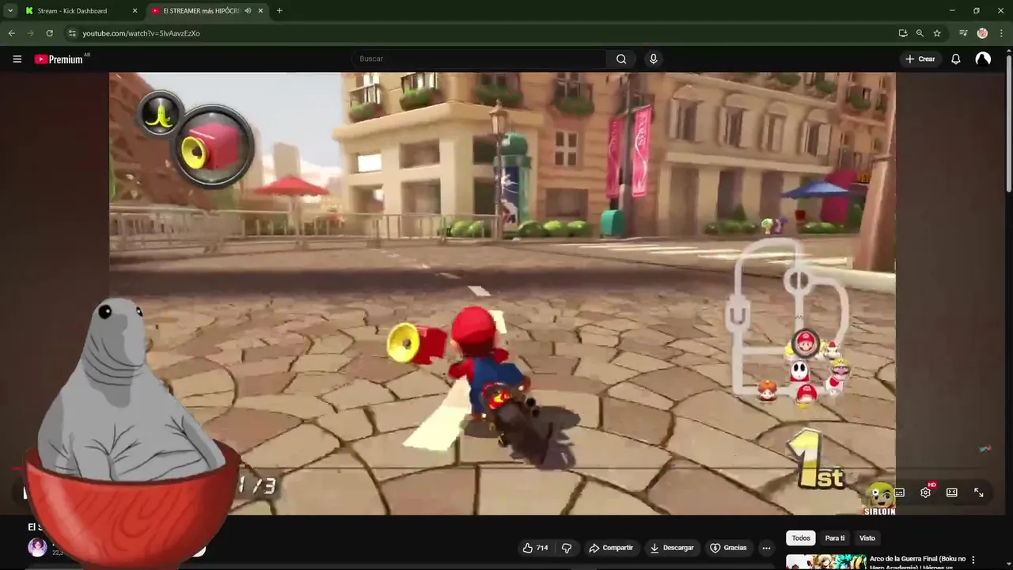Toggle autoplay switch in the player
The height and width of the screenshot is (570, 1013).
pos(877,492)
